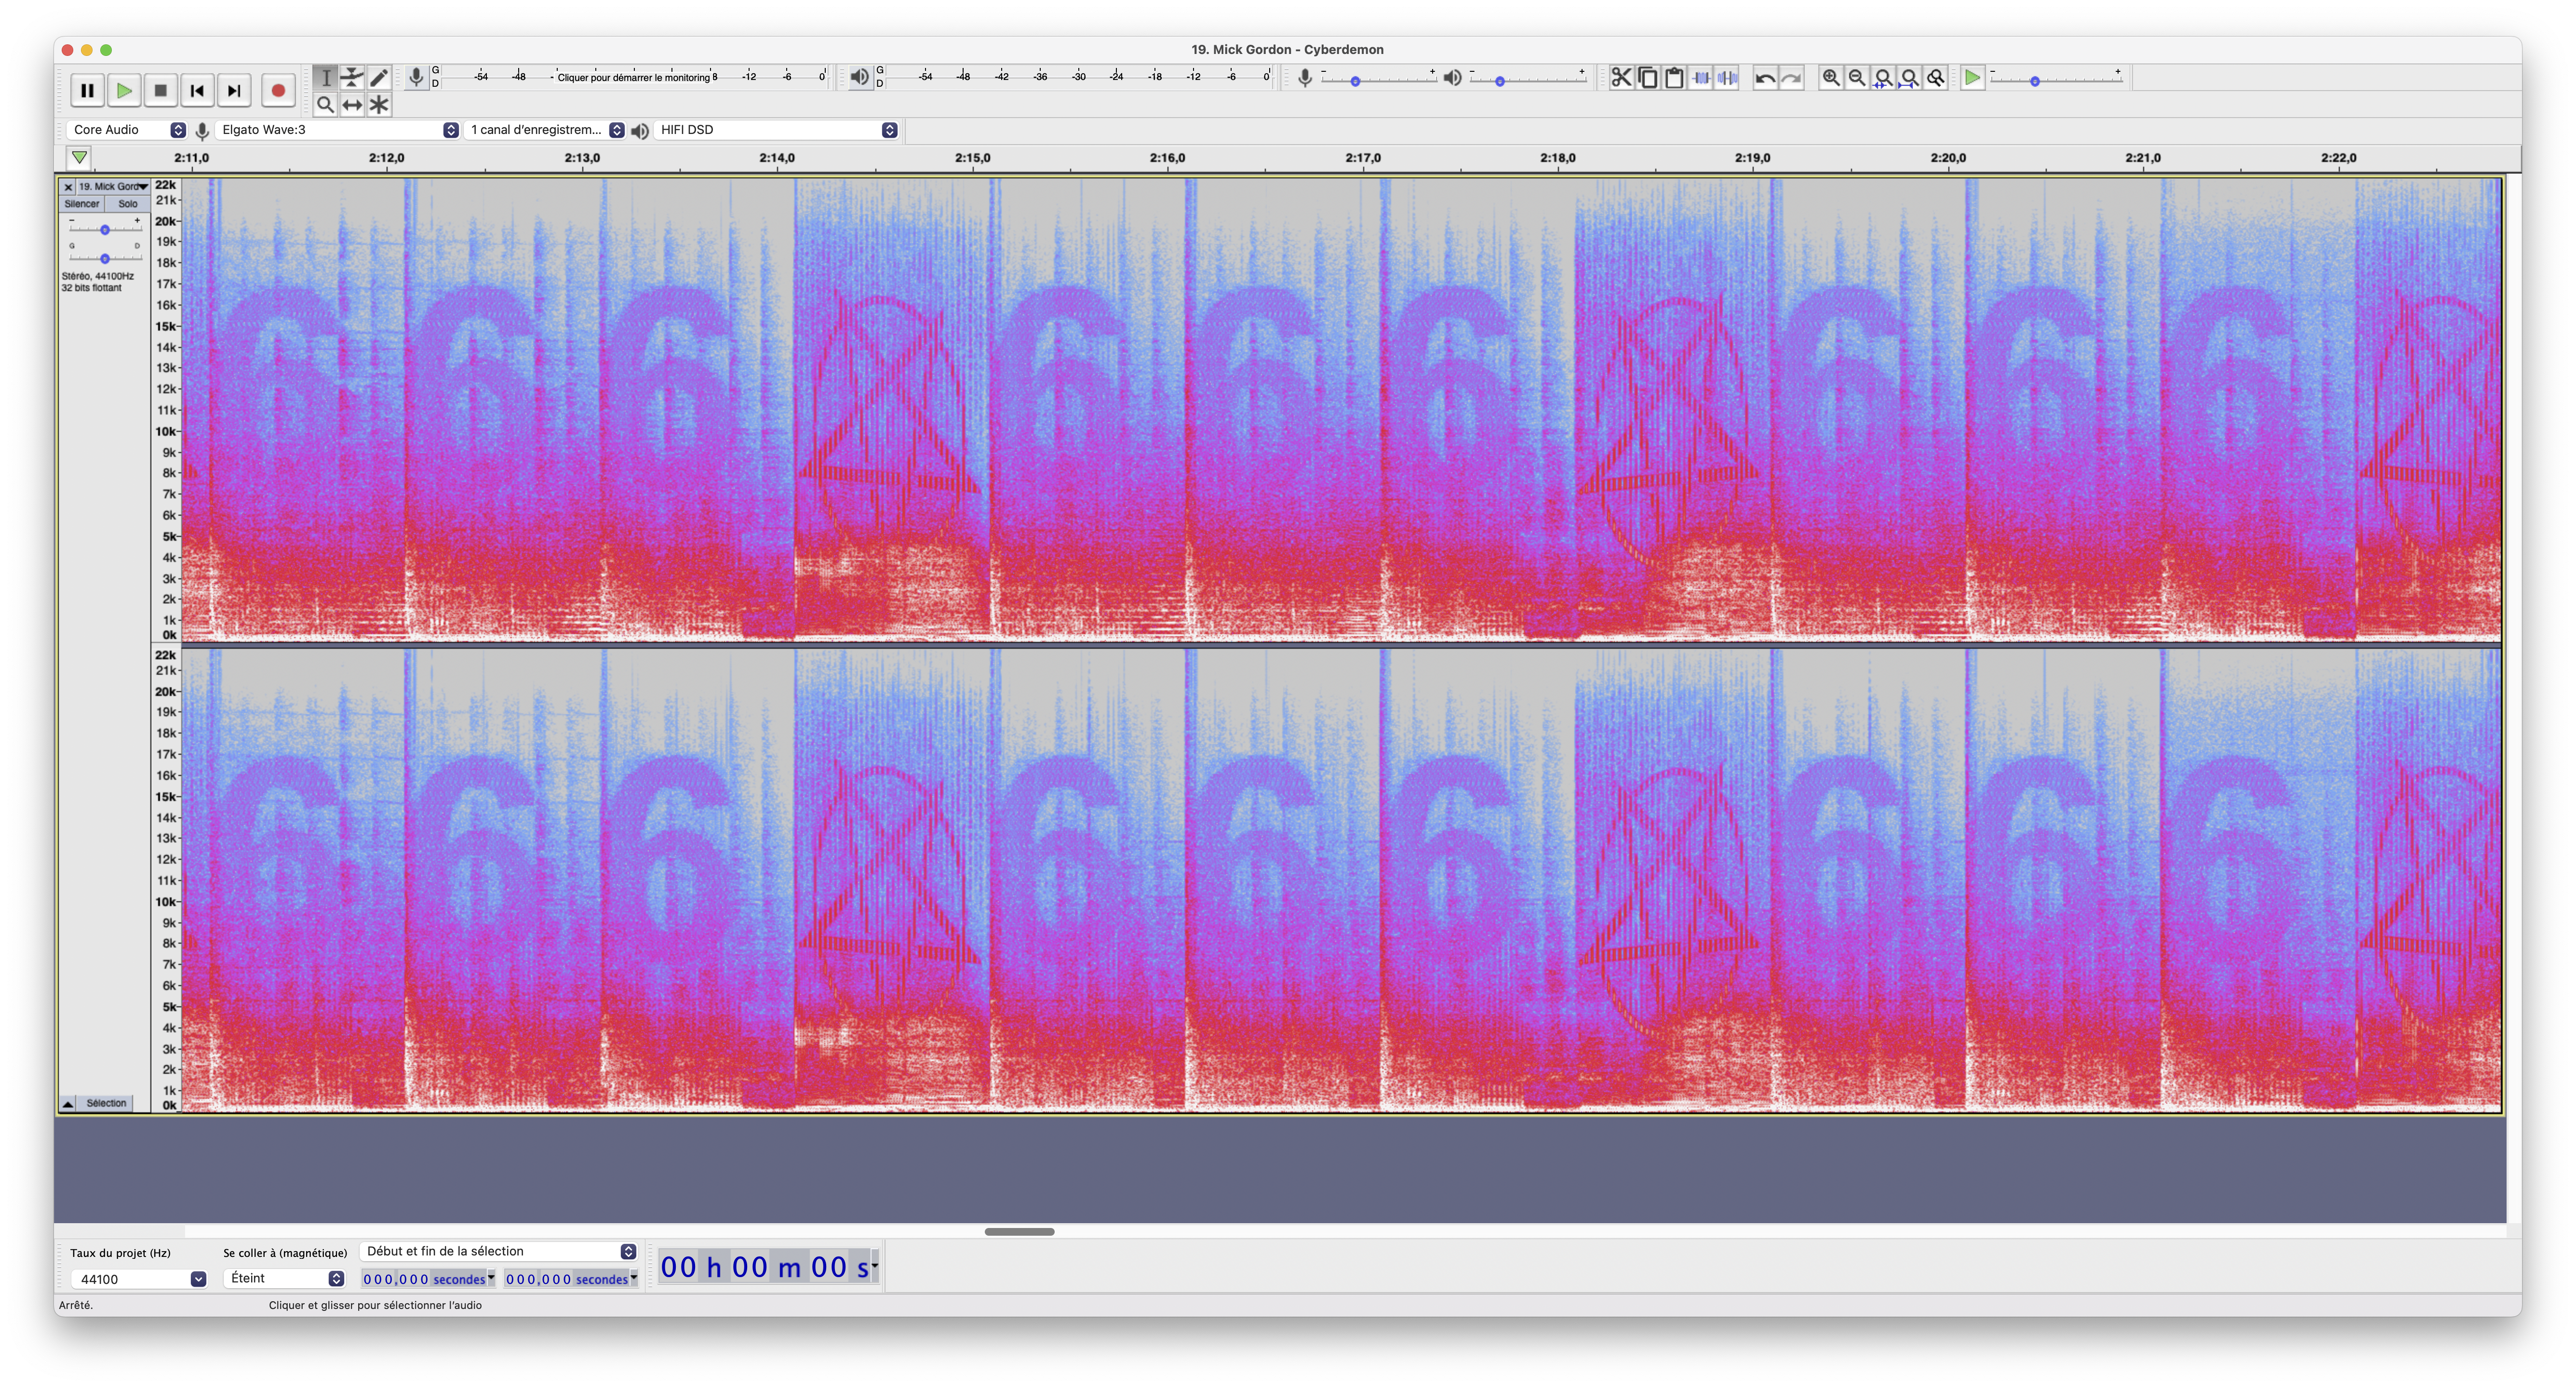Viewport: 2576px width, 1388px height.
Task: Open the HIFI DSD playback device dropdown
Action: [776, 130]
